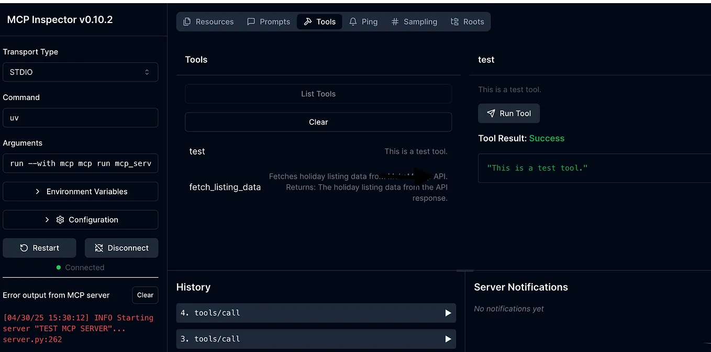Select the Tools hammer icon

(308, 21)
